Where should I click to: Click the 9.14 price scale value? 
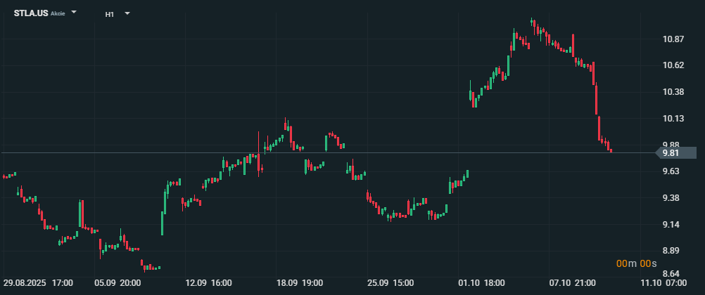click(673, 225)
